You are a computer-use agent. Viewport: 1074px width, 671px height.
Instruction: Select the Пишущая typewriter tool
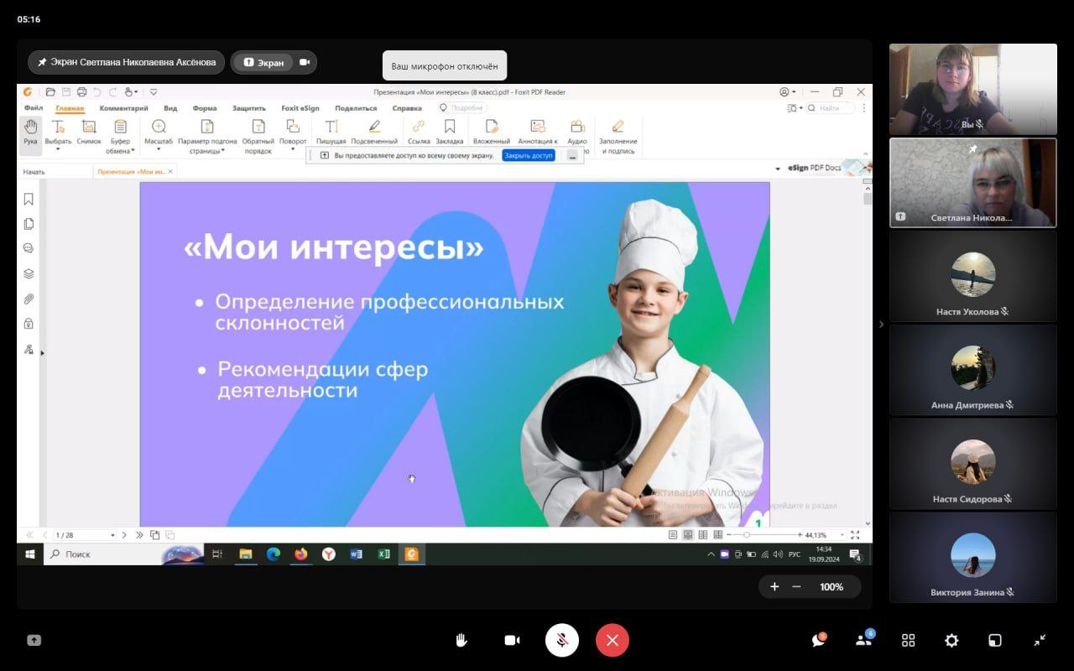(331, 133)
